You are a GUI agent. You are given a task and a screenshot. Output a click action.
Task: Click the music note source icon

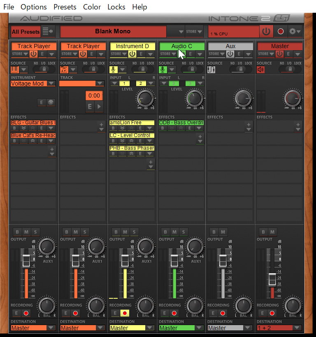pyautogui.click(x=64, y=70)
